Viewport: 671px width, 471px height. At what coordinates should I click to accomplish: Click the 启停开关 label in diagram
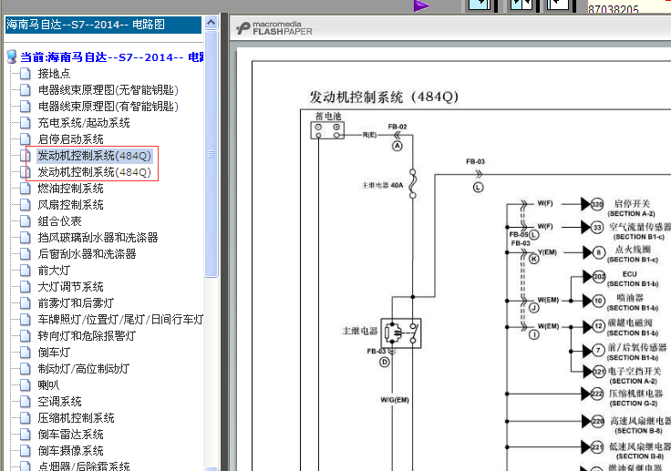pos(632,204)
